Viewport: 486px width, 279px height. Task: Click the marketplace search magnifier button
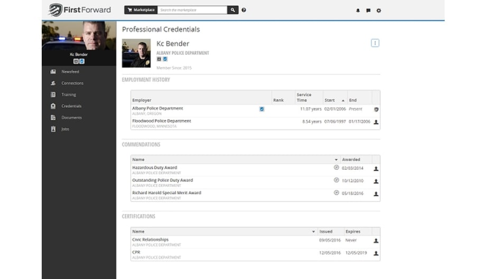pos(233,10)
